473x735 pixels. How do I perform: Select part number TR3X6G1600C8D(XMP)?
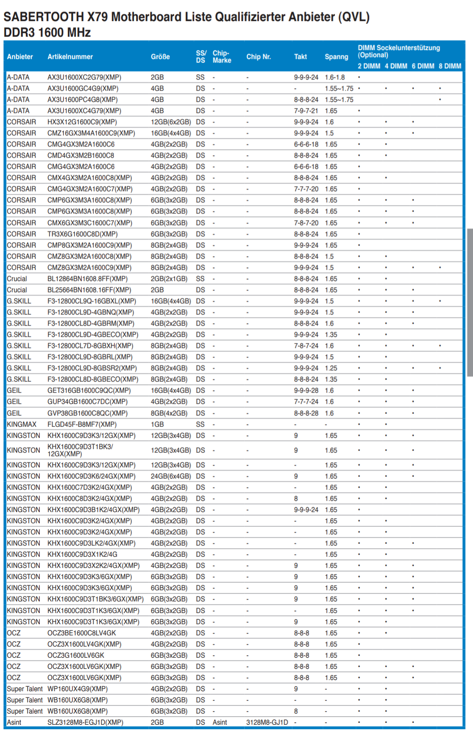[83, 234]
